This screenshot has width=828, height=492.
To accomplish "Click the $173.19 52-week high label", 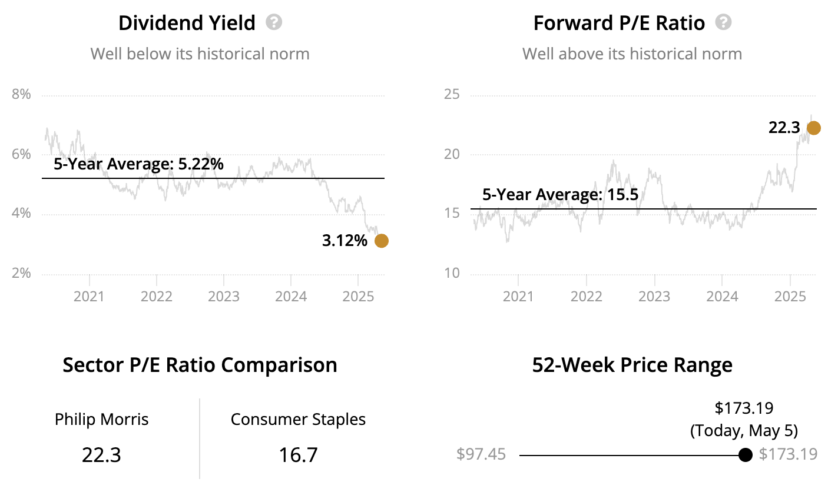I will [x=788, y=455].
